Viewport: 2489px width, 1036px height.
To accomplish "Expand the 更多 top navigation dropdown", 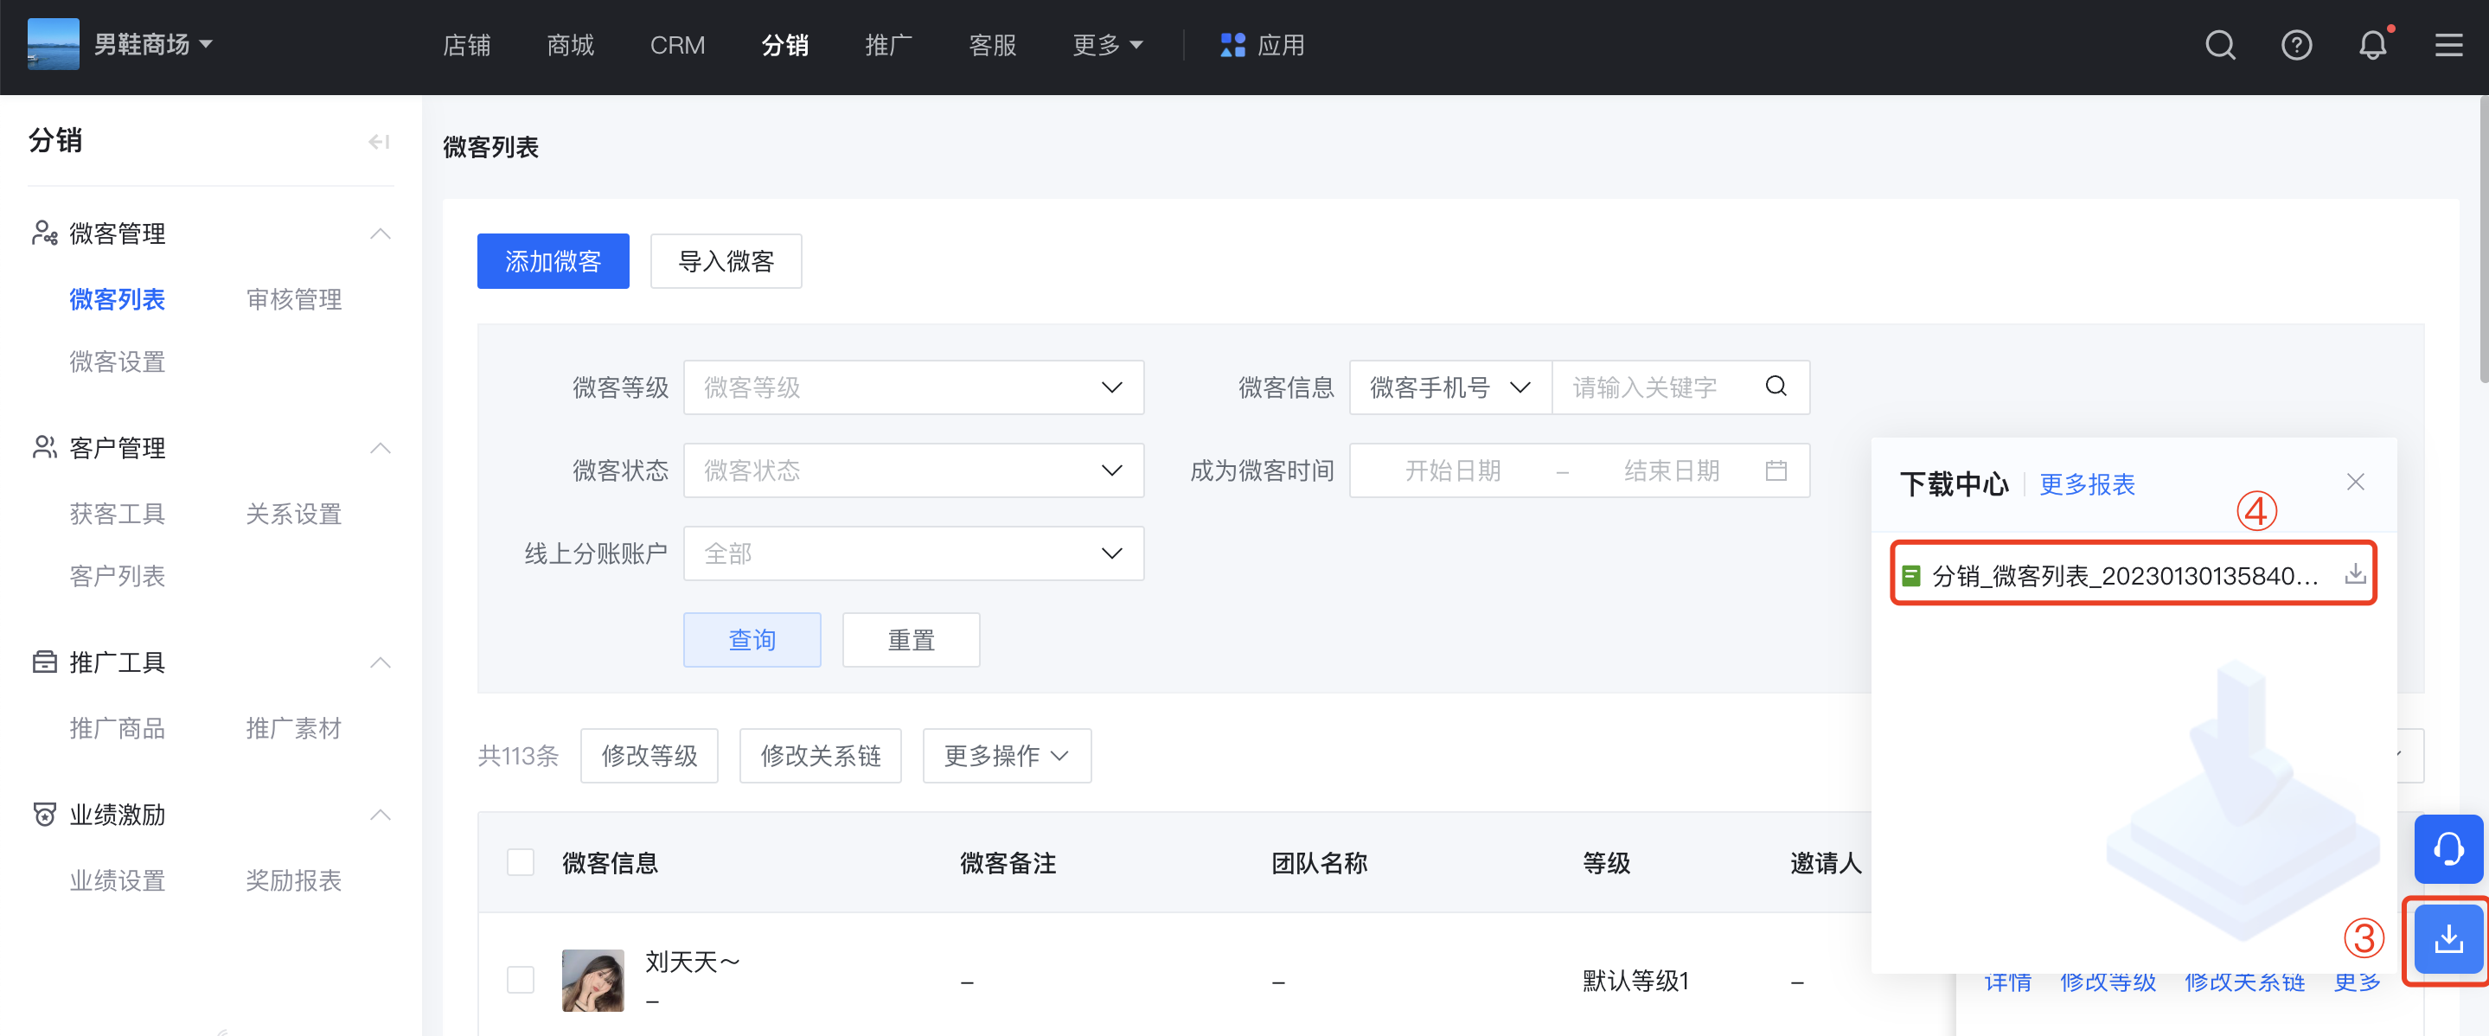I will [1107, 46].
